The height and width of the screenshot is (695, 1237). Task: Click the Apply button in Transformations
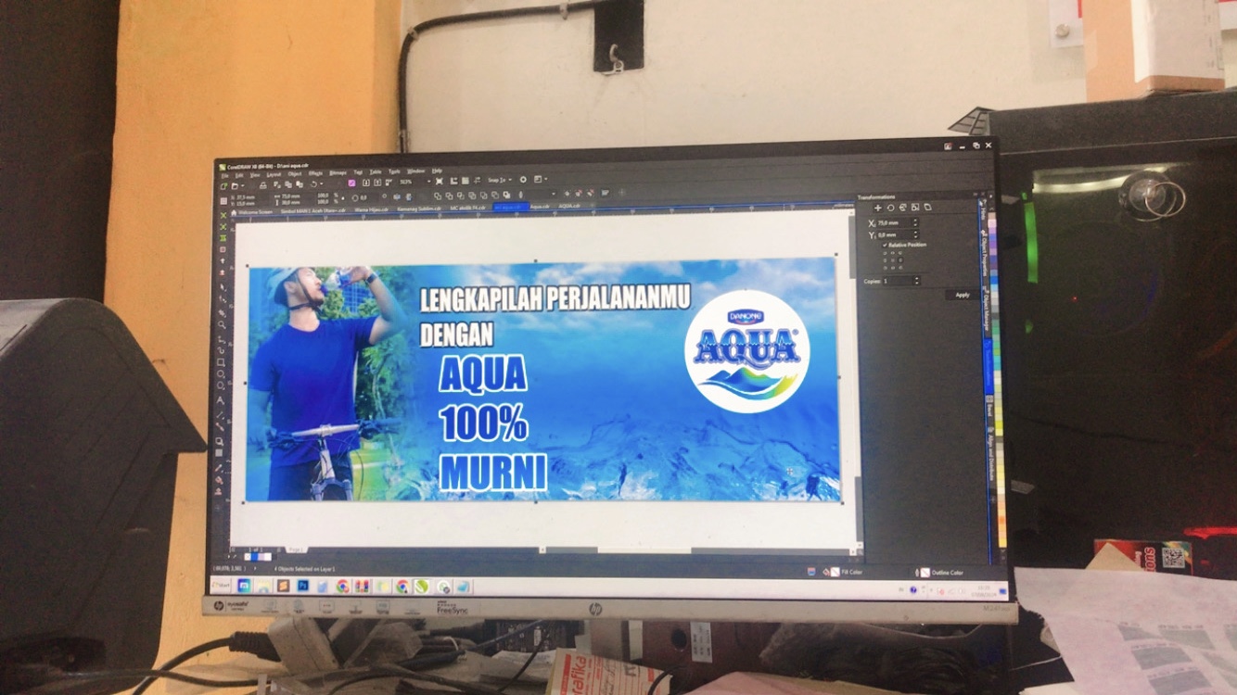pos(962,295)
